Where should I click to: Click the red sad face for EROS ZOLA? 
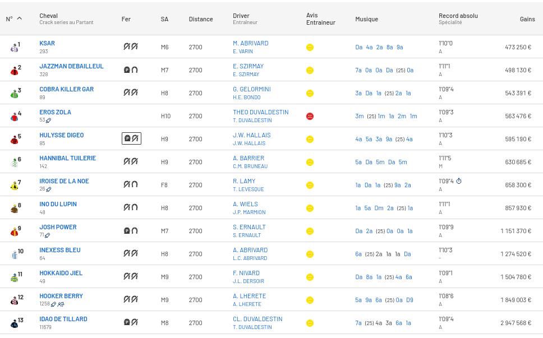click(x=310, y=117)
